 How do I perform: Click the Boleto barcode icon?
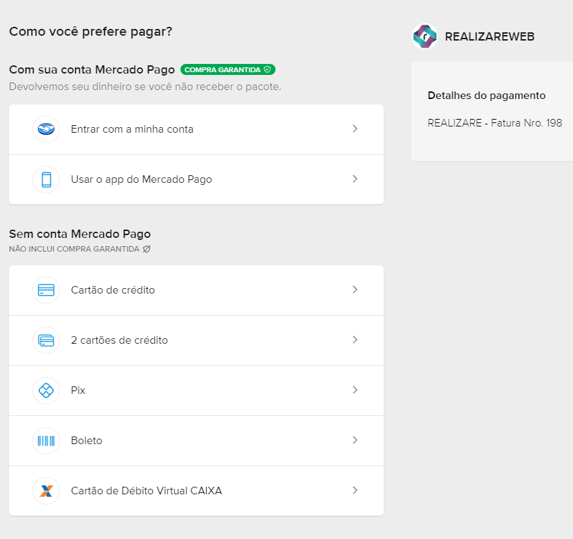tap(46, 441)
